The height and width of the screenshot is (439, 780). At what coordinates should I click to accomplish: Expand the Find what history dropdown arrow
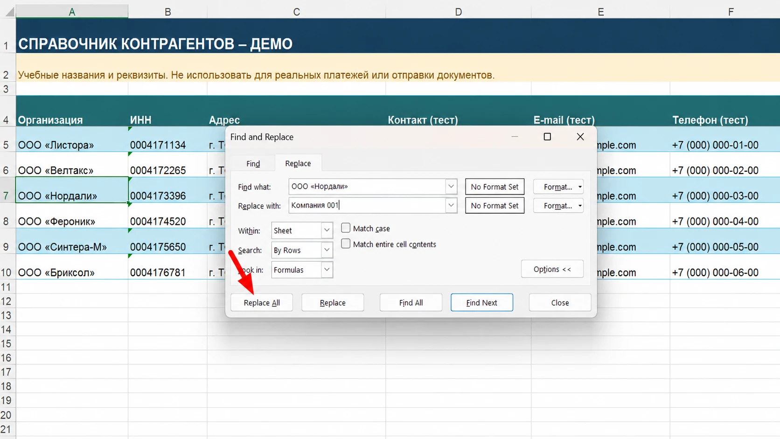pos(451,187)
